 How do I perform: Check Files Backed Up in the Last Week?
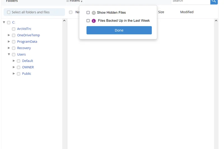point(88,21)
